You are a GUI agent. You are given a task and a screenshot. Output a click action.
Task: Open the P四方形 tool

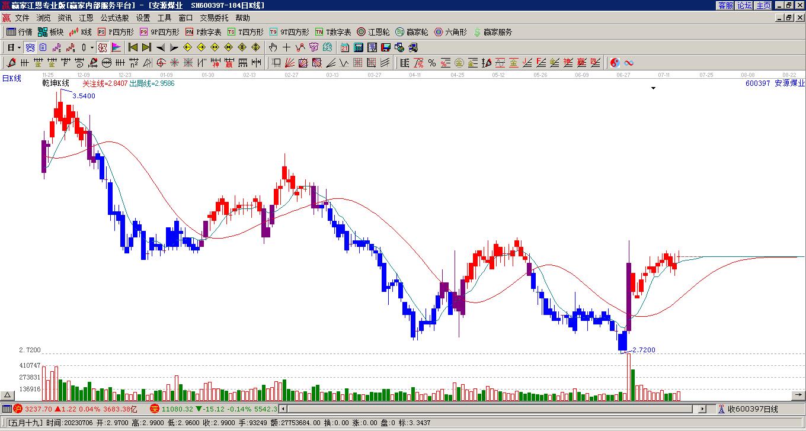coord(116,32)
